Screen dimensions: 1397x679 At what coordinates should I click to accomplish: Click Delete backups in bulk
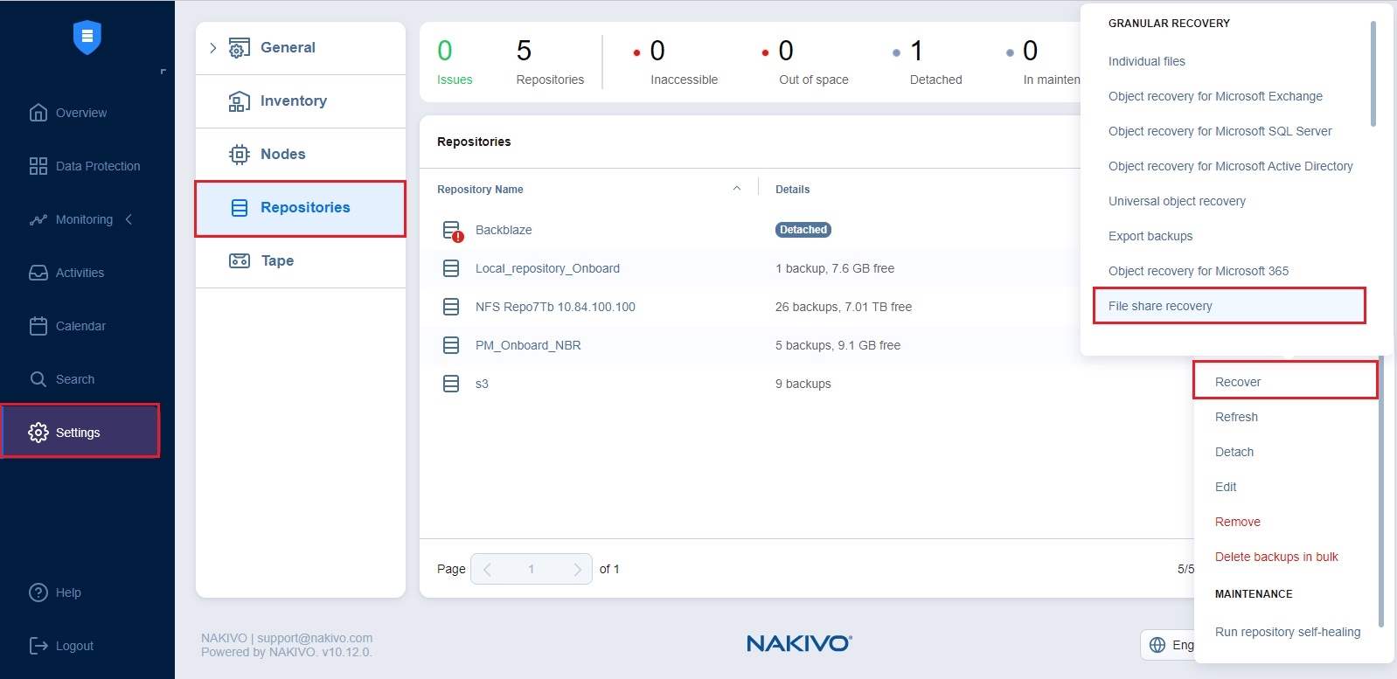tap(1275, 557)
